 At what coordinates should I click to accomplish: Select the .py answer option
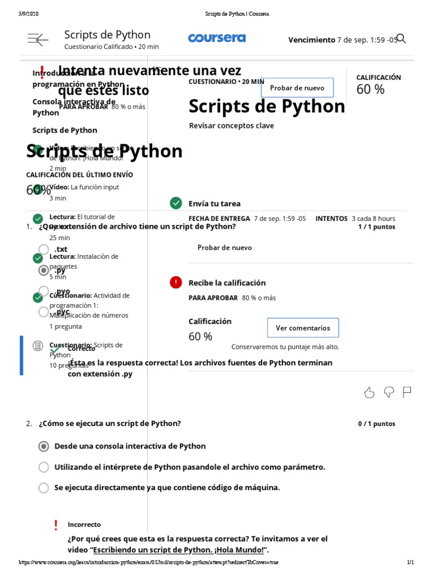pyautogui.click(x=43, y=270)
